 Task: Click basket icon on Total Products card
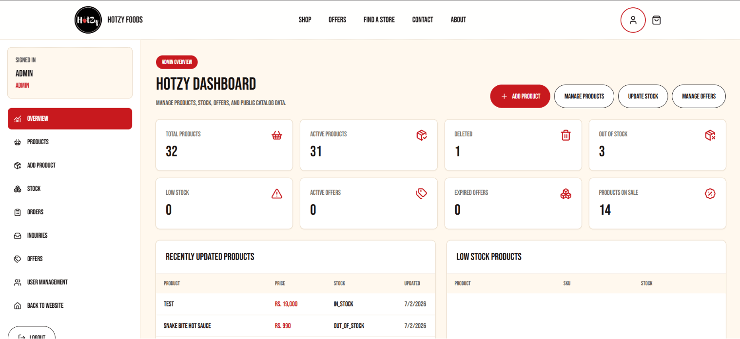point(277,135)
